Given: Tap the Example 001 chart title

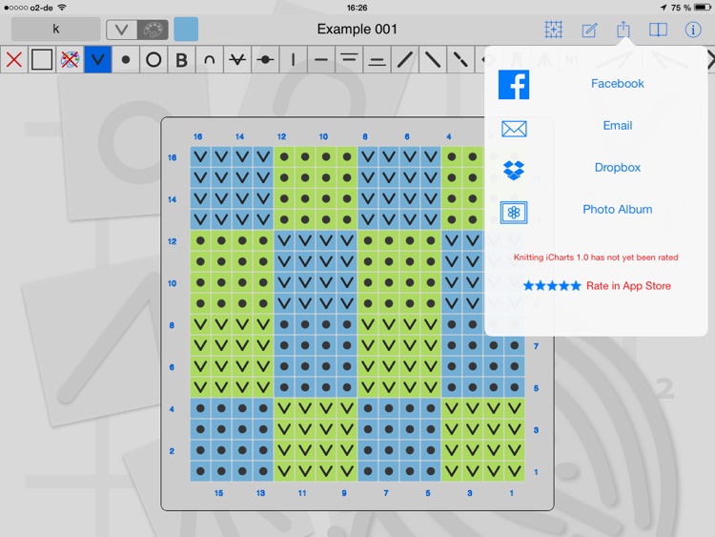Looking at the screenshot, I should tap(357, 30).
